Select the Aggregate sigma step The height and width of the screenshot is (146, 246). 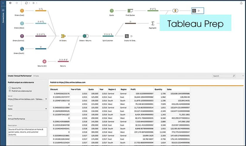[153, 23]
